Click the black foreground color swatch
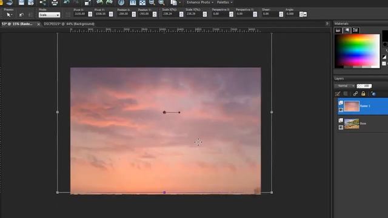The image size is (388, 218). click(x=386, y=36)
